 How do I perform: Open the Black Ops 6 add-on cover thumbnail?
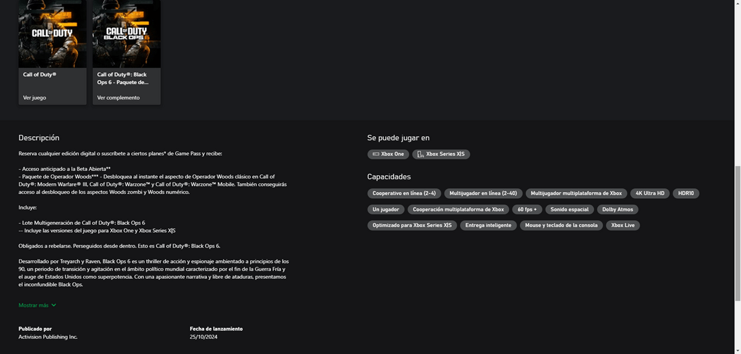point(127,34)
